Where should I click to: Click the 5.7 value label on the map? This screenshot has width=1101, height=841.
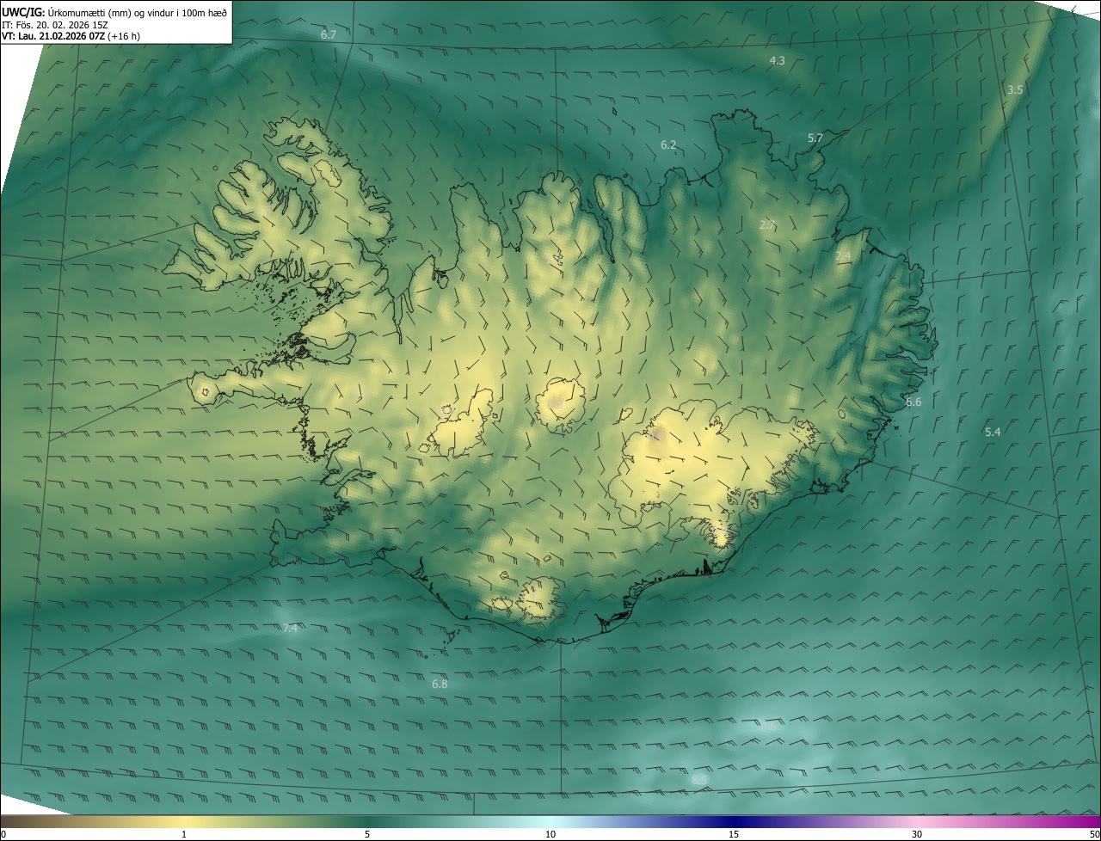point(815,138)
